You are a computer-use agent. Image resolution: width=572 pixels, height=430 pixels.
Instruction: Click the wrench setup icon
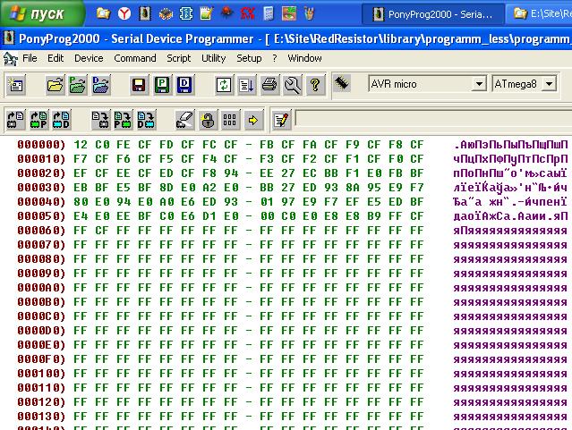(x=292, y=85)
